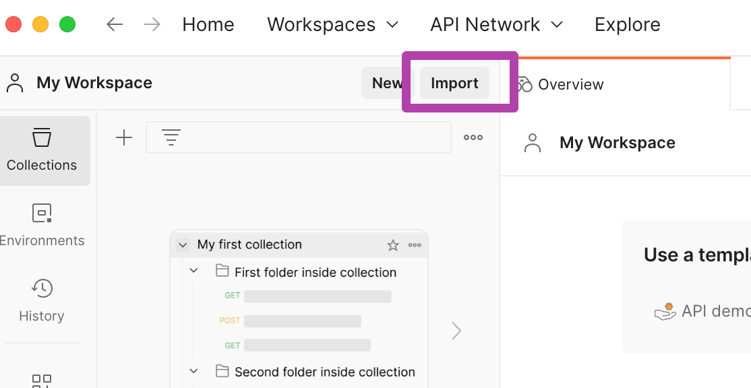Screen dimensions: 751x388
Task: Create new collection with plus icon
Action: pyautogui.click(x=124, y=137)
